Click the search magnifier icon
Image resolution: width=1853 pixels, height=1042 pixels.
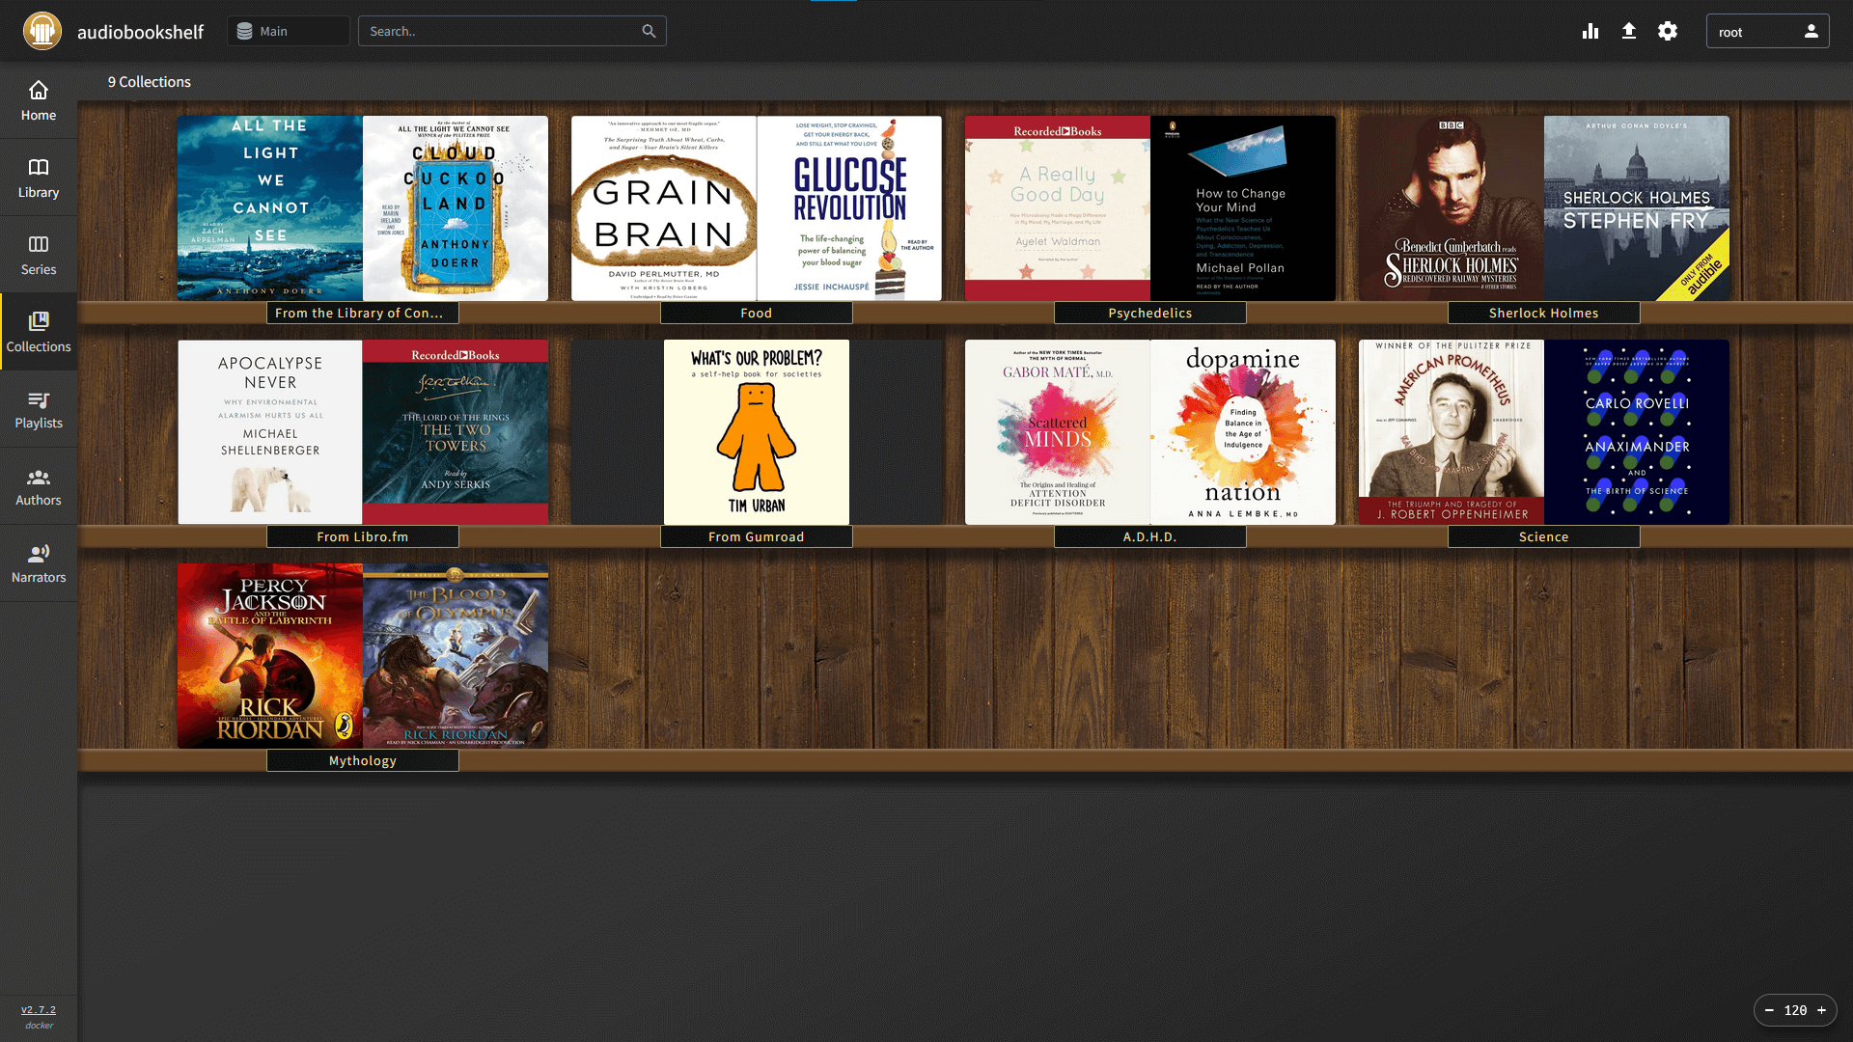649,31
